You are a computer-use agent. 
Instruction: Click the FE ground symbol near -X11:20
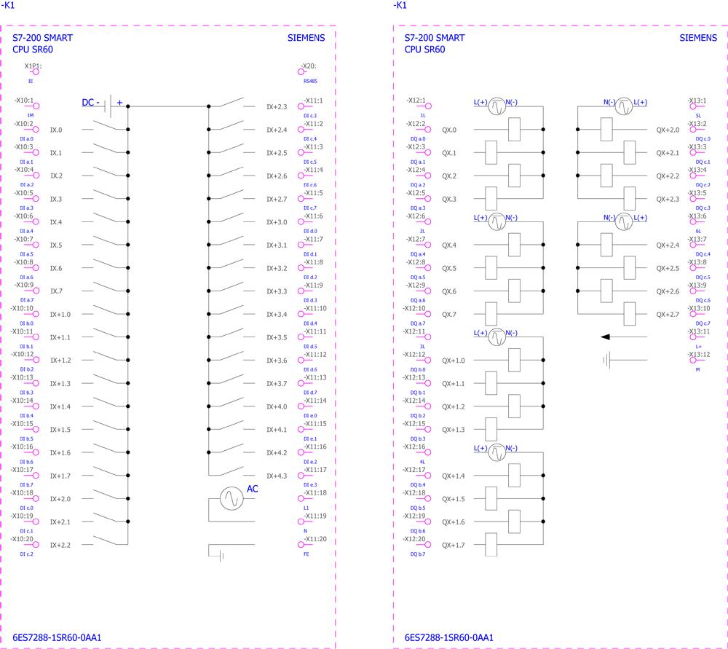(x=220, y=555)
